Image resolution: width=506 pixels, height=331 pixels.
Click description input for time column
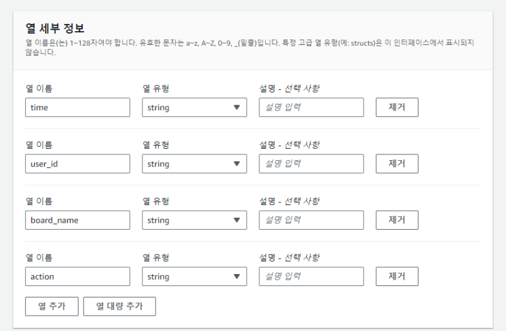coord(311,108)
